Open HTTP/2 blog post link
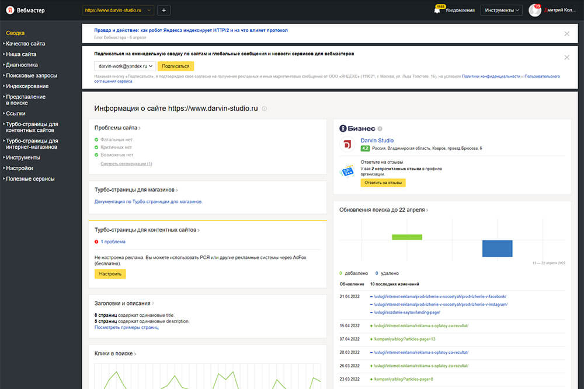Screen dimensions: 584x389 click(191, 30)
